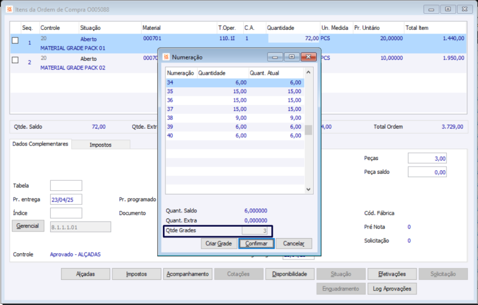478x305 pixels.
Task: Click the Itens da Ordem de Compra window icon
Action: pos(10,10)
